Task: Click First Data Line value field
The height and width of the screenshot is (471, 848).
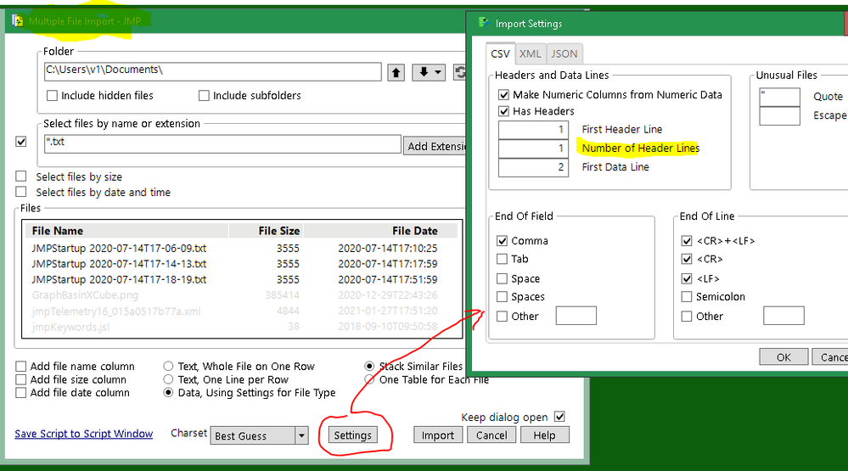Action: pos(533,168)
